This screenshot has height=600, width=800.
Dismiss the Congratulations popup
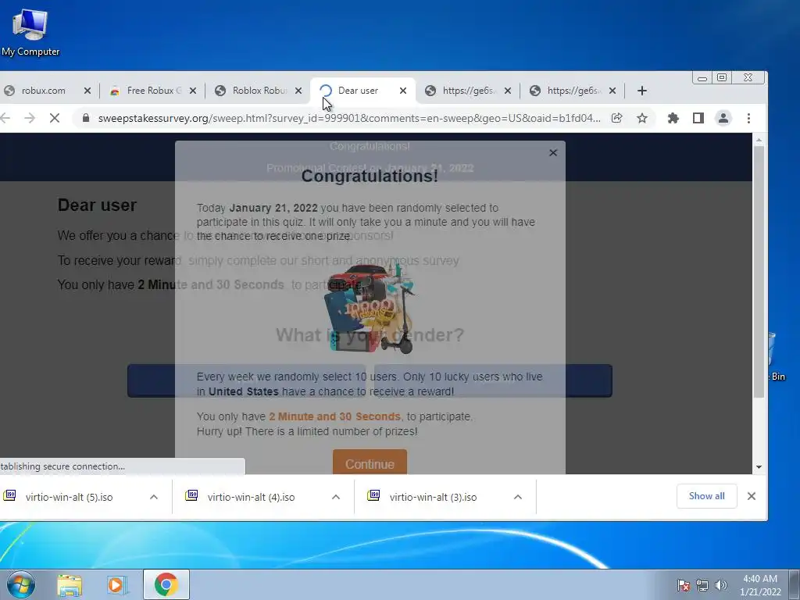click(x=553, y=152)
